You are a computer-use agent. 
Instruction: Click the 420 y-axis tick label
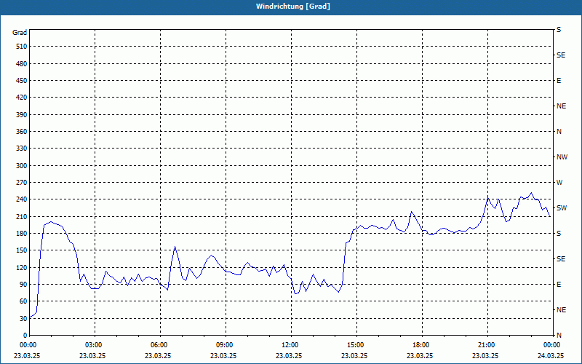(x=22, y=98)
